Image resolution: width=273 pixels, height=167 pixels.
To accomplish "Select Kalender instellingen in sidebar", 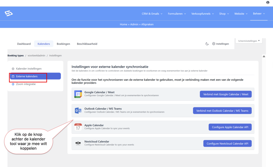I will point(29,69).
